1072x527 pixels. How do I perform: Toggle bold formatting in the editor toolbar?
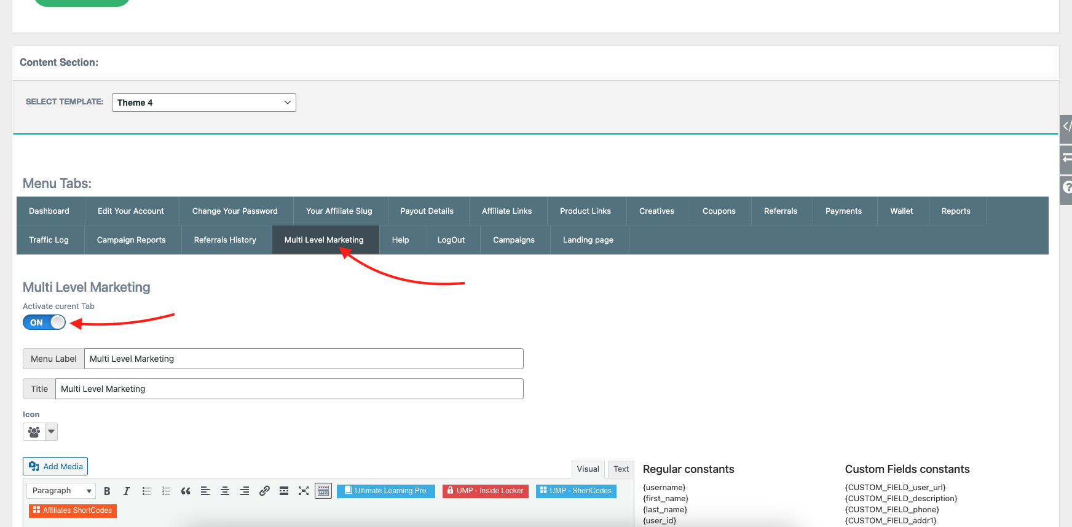(107, 491)
